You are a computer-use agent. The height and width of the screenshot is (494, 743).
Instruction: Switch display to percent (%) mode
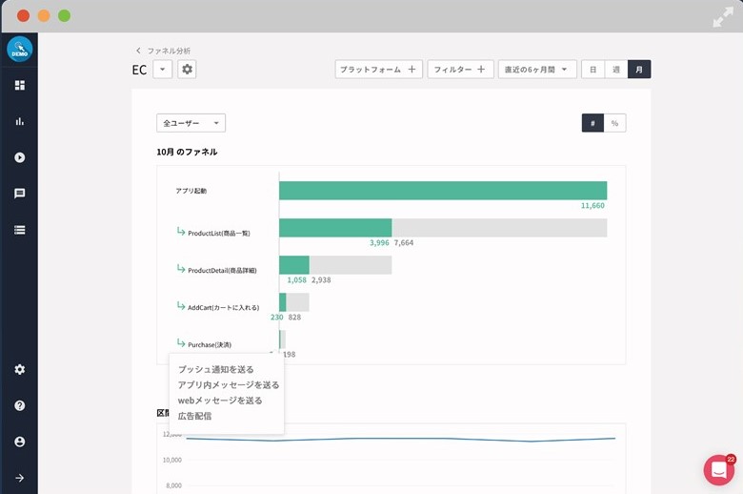click(614, 123)
